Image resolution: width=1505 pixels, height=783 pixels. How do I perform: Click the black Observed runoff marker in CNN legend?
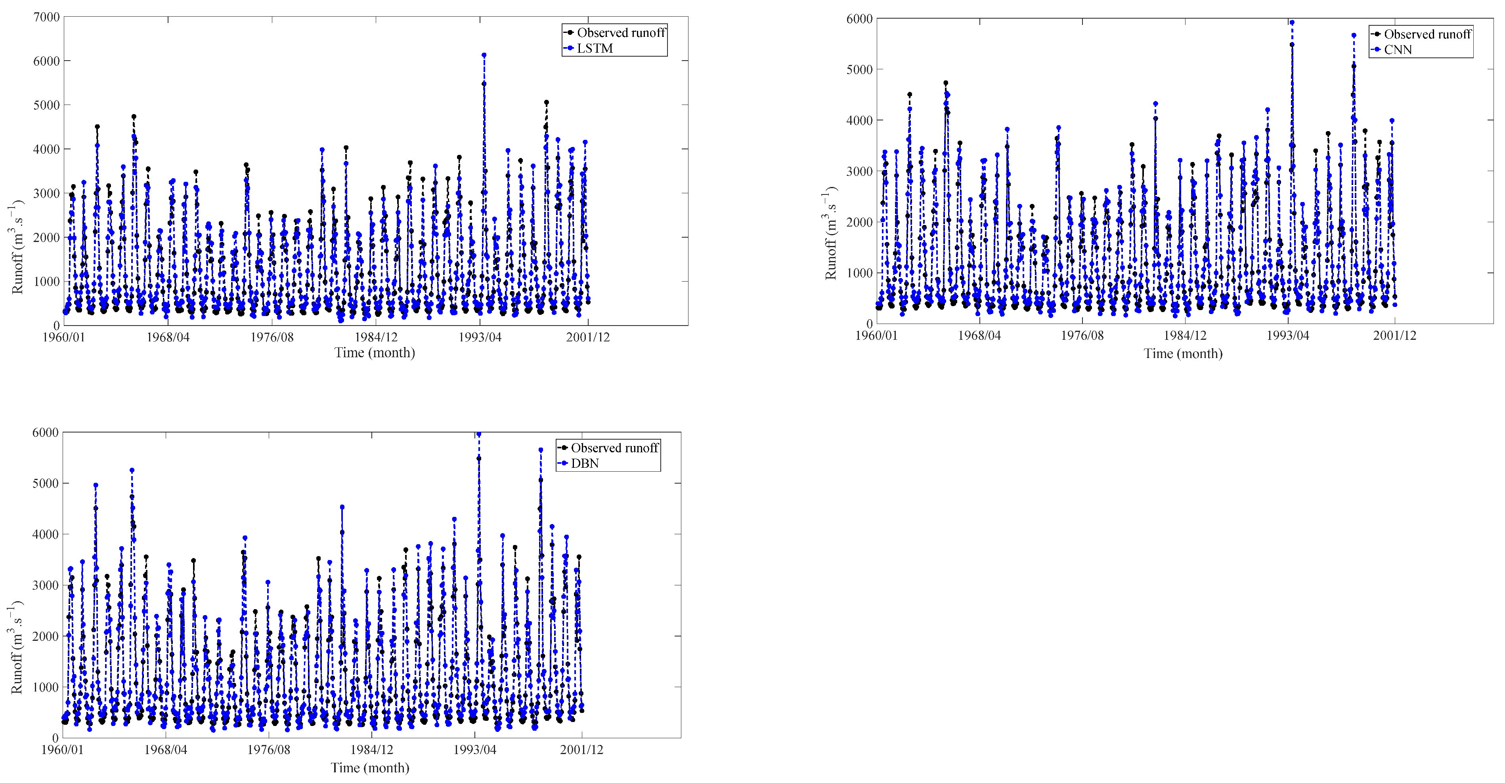point(1377,34)
